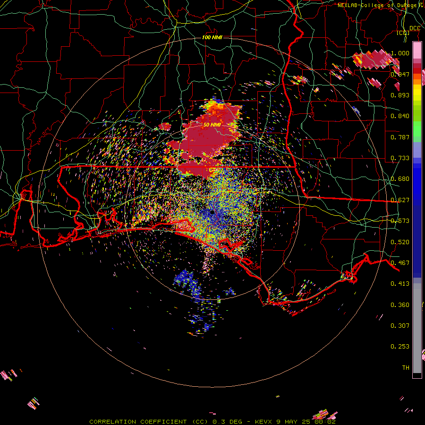Click the KEVX radar site center dot
This screenshot has height=425, width=425.
(x=212, y=212)
